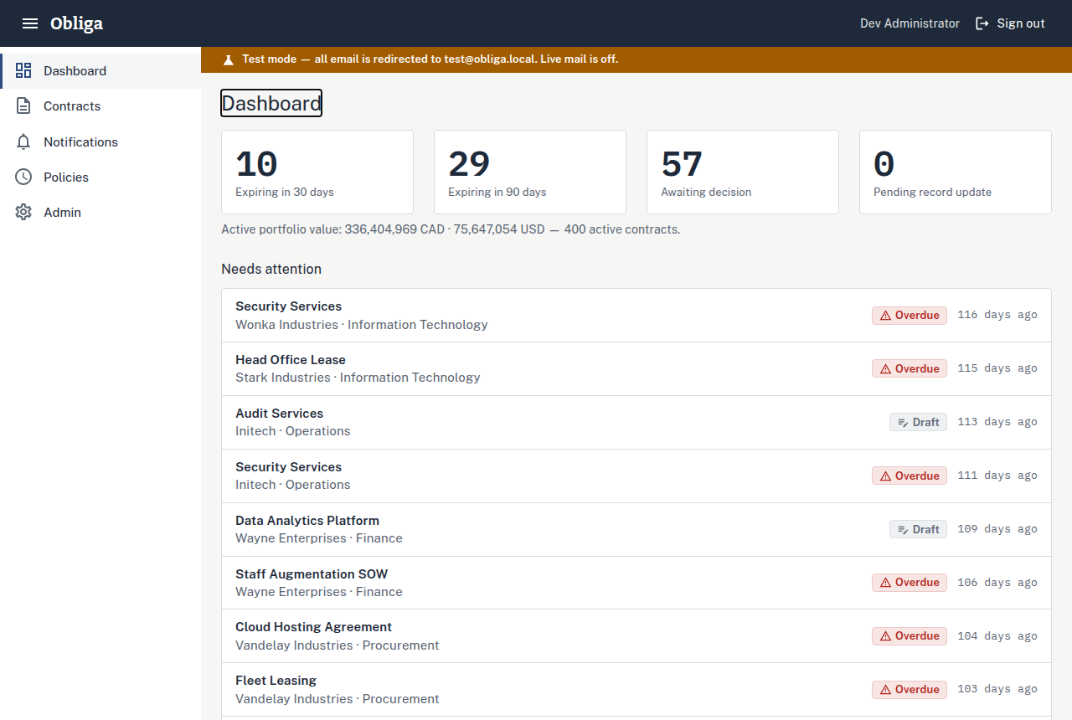This screenshot has height=720, width=1072.
Task: Click the Overdue badge on Cloud Hosting Agreement
Action: pyautogui.click(x=910, y=636)
